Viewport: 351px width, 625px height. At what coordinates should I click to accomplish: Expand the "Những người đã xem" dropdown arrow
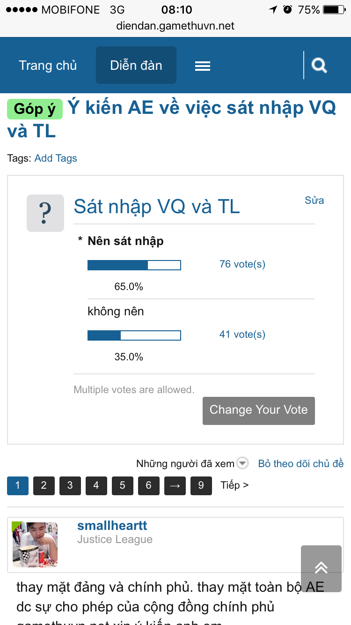(x=242, y=463)
